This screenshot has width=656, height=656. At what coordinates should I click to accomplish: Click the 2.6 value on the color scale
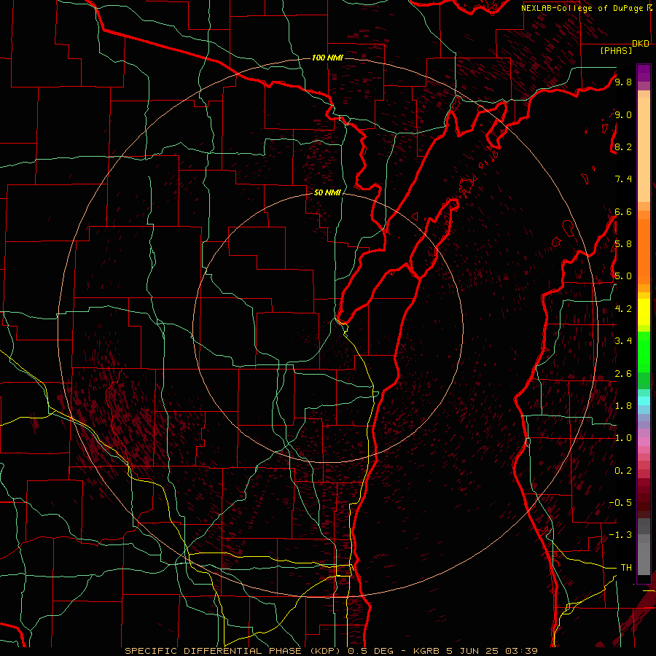[x=623, y=373]
